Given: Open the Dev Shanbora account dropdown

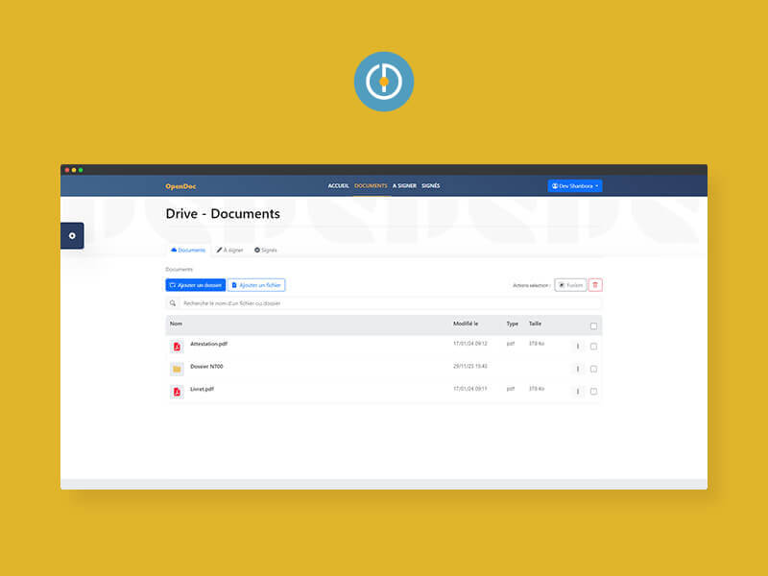Looking at the screenshot, I should [x=574, y=185].
